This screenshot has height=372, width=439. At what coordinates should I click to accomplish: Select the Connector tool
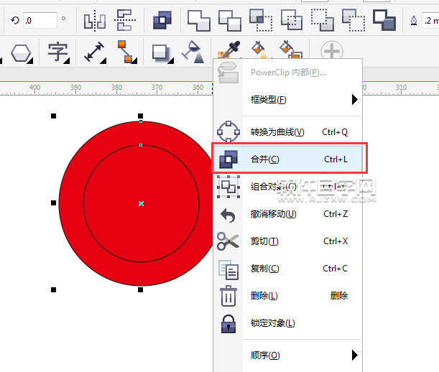[x=125, y=52]
